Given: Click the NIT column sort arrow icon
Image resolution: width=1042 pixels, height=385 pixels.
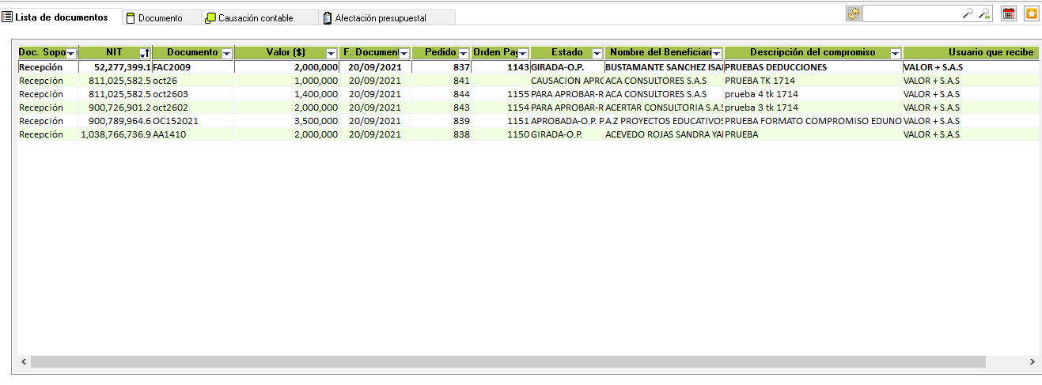Looking at the screenshot, I should pyautogui.click(x=144, y=53).
